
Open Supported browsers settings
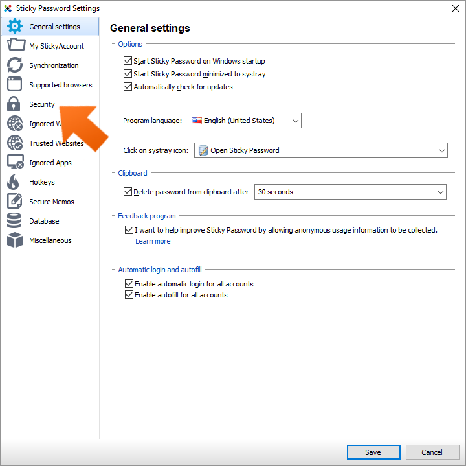click(x=50, y=85)
